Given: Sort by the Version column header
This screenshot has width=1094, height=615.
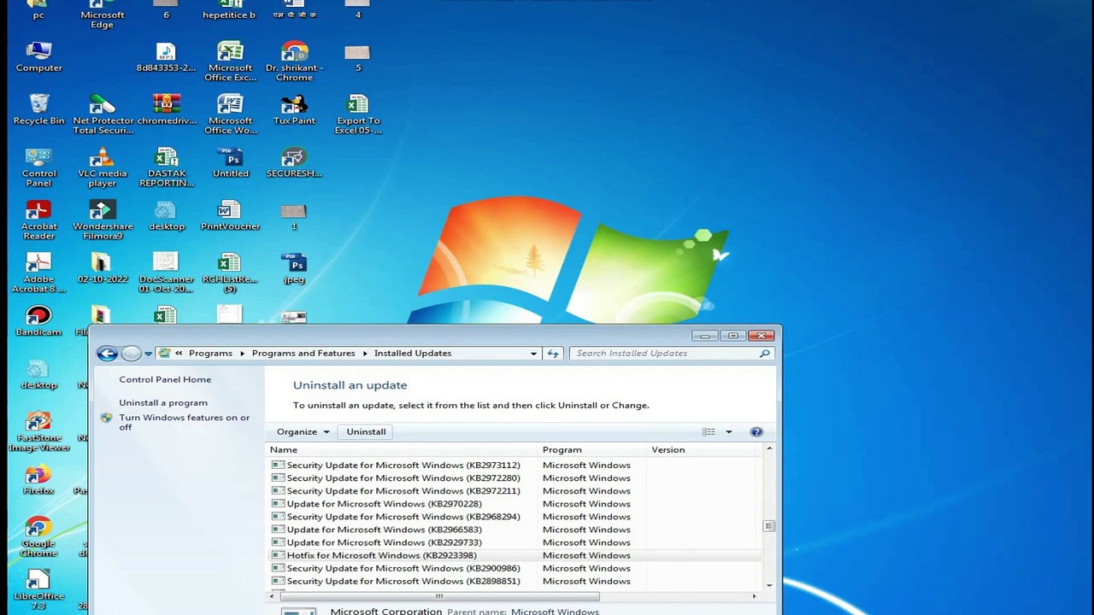Looking at the screenshot, I should 703,450.
